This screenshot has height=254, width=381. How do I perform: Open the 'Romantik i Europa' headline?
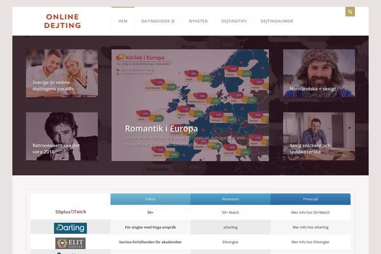tap(161, 128)
